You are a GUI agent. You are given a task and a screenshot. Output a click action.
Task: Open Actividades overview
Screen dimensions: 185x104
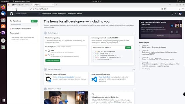point(5,1)
